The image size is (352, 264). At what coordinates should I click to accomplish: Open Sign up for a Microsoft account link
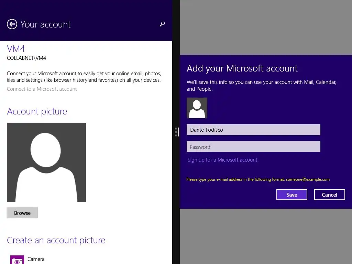coord(222,160)
